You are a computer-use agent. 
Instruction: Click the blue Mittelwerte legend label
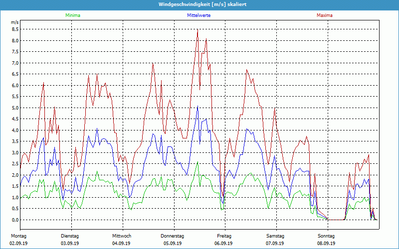coord(199,15)
